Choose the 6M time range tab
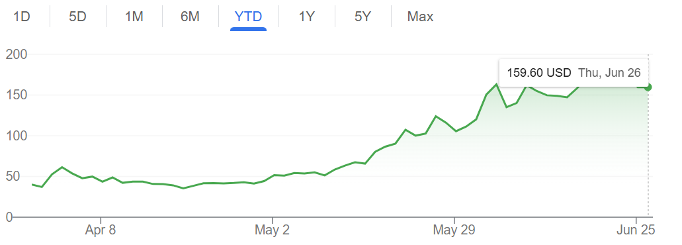Image resolution: width=682 pixels, height=245 pixels. (190, 17)
